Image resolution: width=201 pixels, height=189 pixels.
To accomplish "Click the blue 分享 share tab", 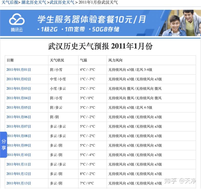I will point(3,144).
